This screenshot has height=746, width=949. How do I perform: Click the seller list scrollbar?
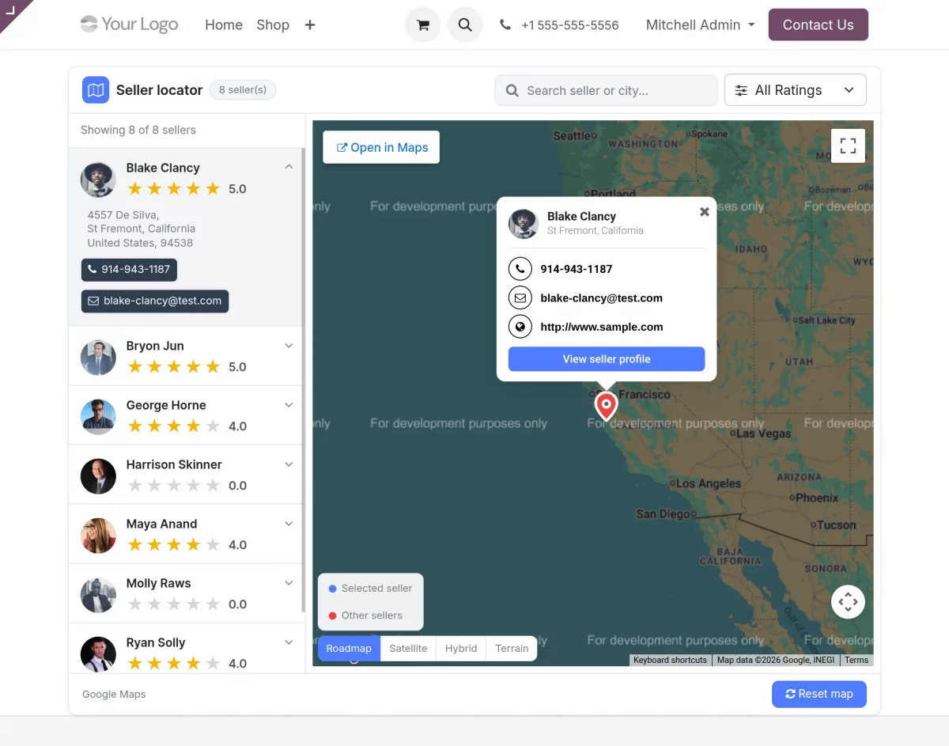pos(304,380)
